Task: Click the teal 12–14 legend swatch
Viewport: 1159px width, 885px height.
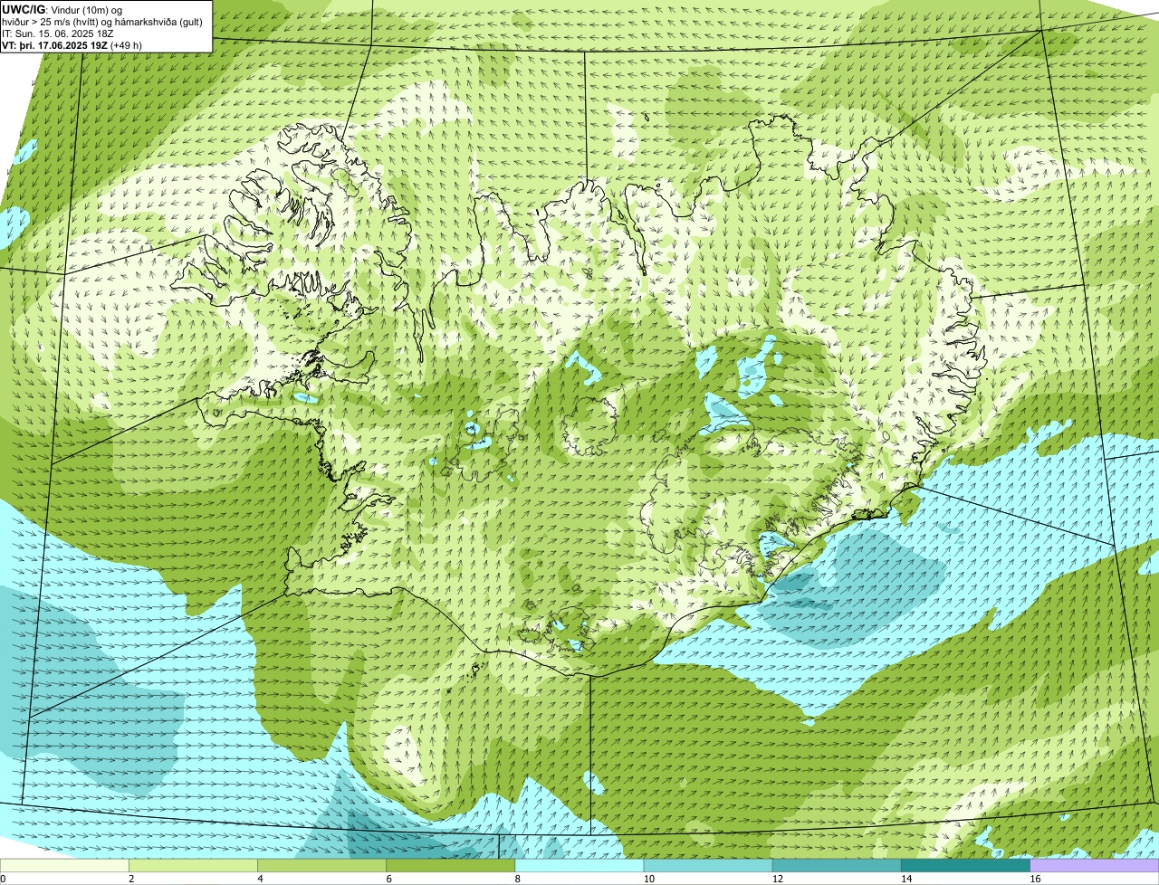Action: point(837,866)
